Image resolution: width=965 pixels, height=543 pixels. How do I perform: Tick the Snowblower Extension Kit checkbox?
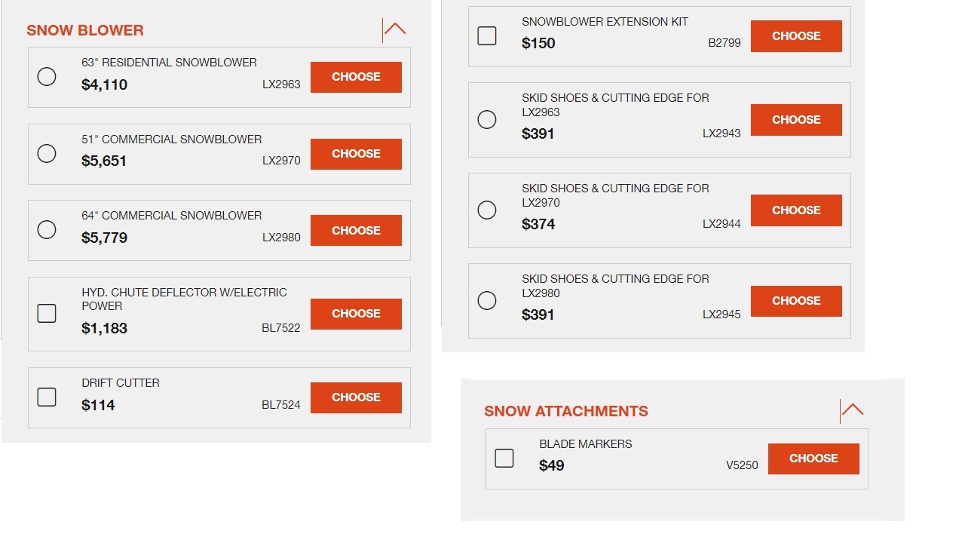pyautogui.click(x=487, y=36)
